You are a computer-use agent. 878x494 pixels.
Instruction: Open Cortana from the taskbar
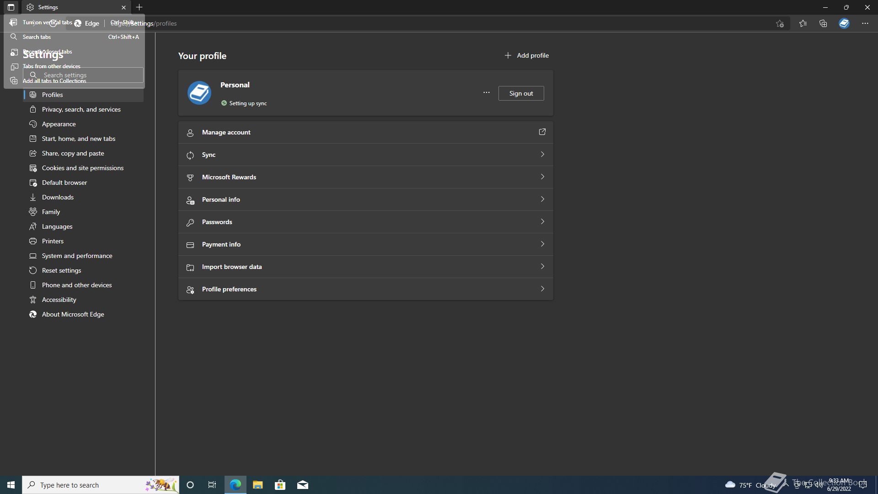(190, 485)
